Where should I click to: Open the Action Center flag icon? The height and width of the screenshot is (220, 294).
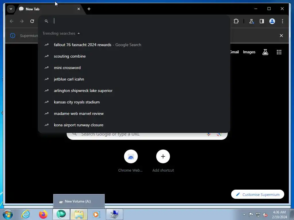tap(251, 215)
